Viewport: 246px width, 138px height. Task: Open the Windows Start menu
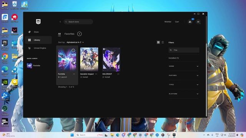72,135
